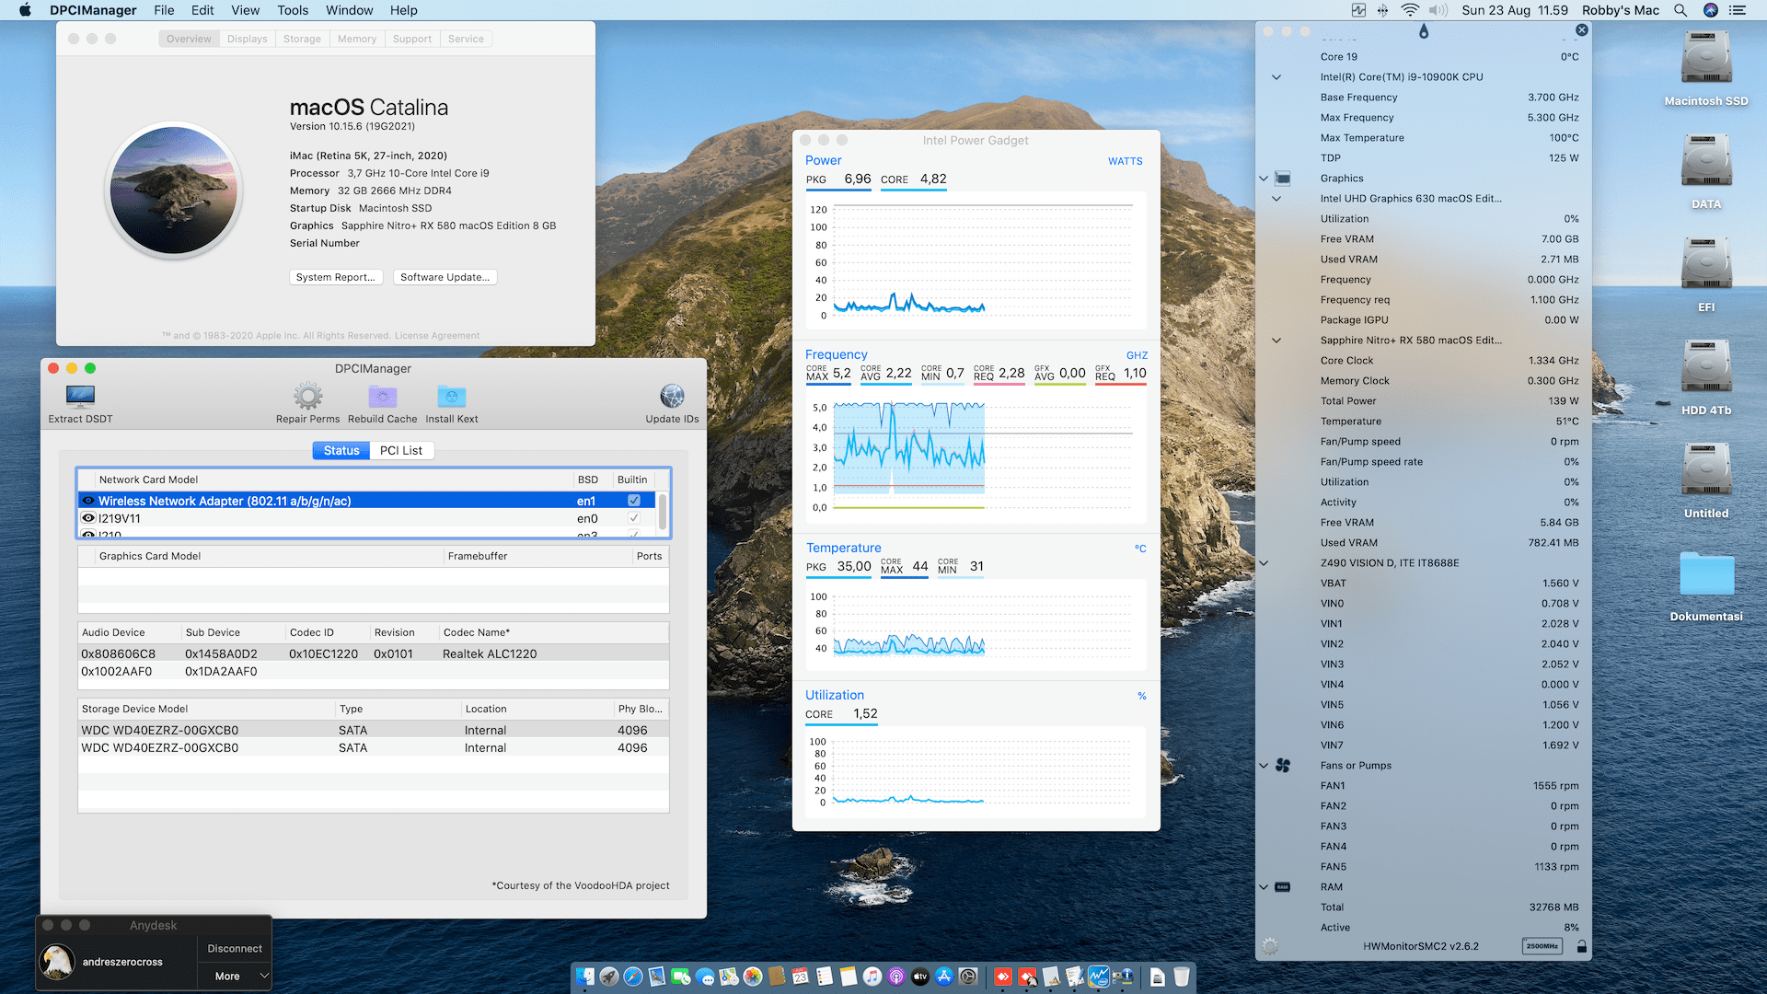Click the 2500MHz control in HWMonitorSMC2
This screenshot has width=1767, height=994.
1542,945
